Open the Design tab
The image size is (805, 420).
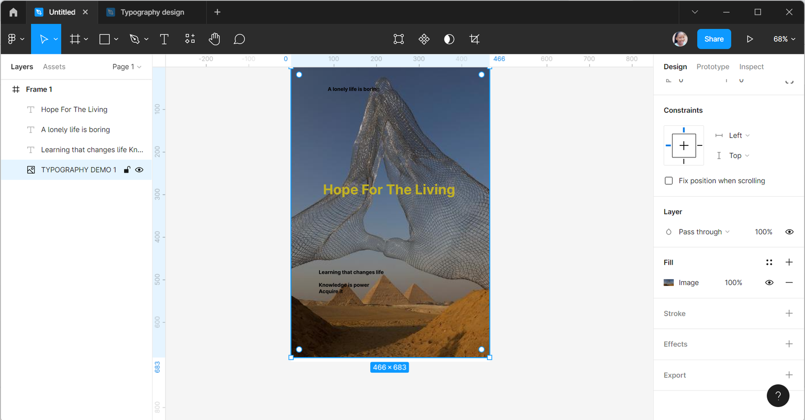pos(675,67)
